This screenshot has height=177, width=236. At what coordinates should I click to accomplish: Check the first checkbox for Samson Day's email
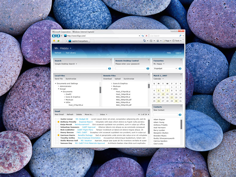[56, 144]
